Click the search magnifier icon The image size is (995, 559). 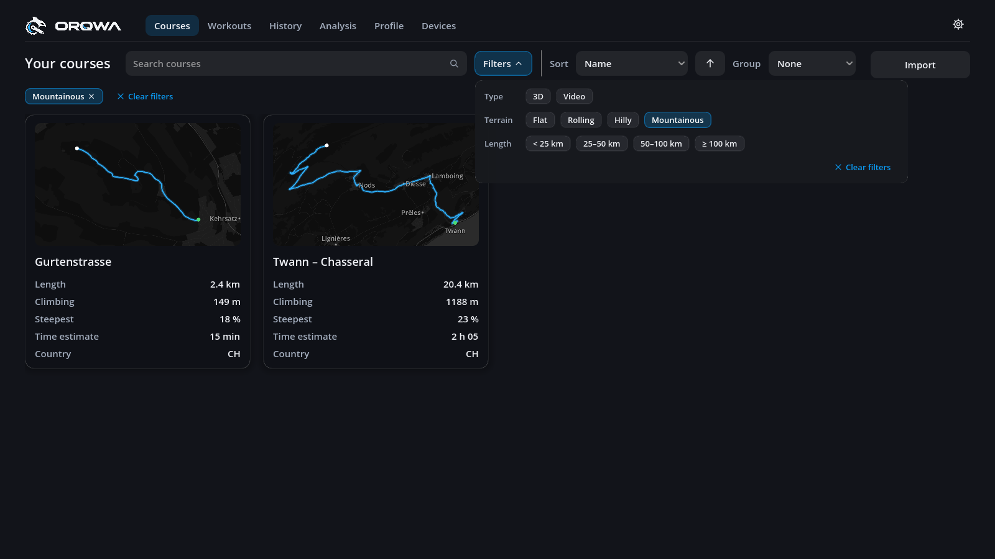[x=454, y=63]
